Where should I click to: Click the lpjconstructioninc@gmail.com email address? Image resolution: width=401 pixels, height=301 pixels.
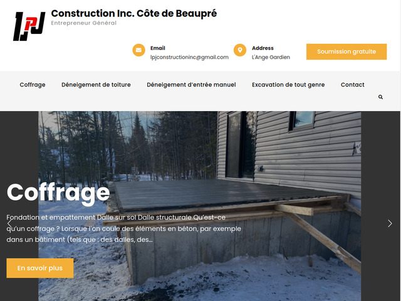(189, 57)
